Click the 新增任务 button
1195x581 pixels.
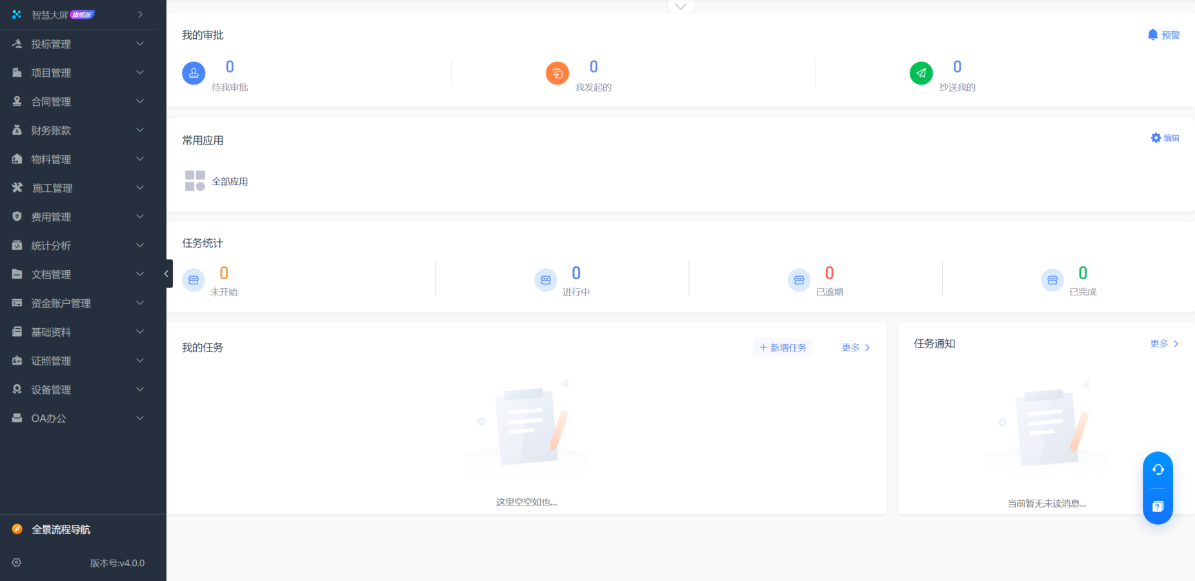click(783, 348)
